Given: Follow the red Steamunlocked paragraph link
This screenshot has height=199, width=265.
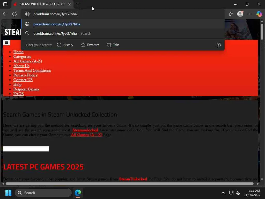Looking at the screenshot, I should 85,130.
